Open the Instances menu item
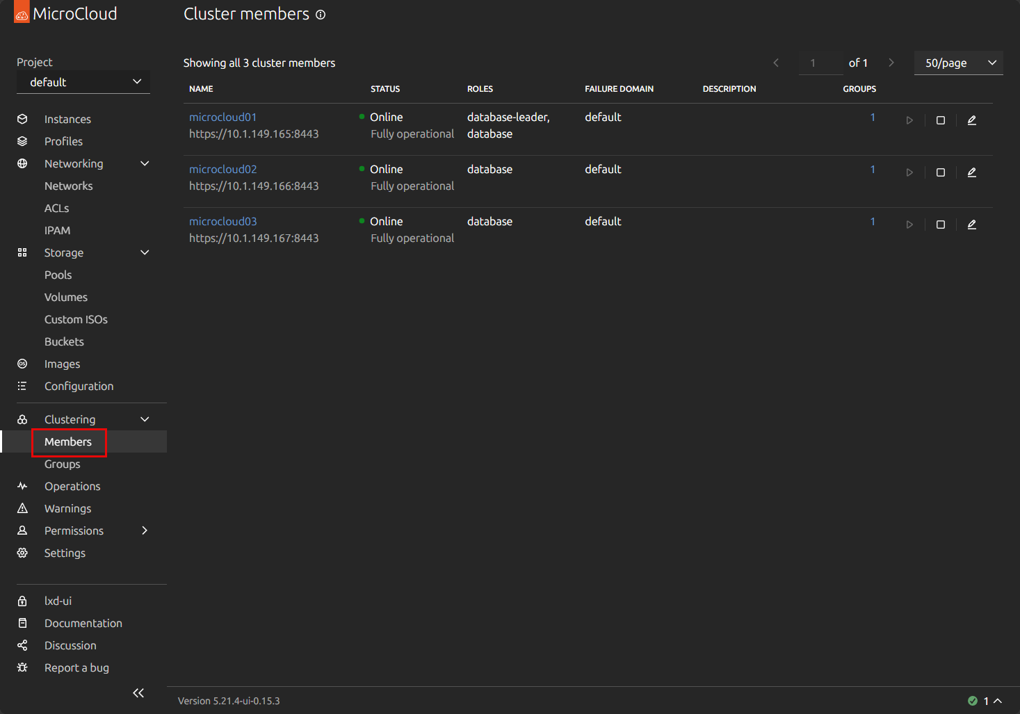The height and width of the screenshot is (714, 1020). [67, 119]
